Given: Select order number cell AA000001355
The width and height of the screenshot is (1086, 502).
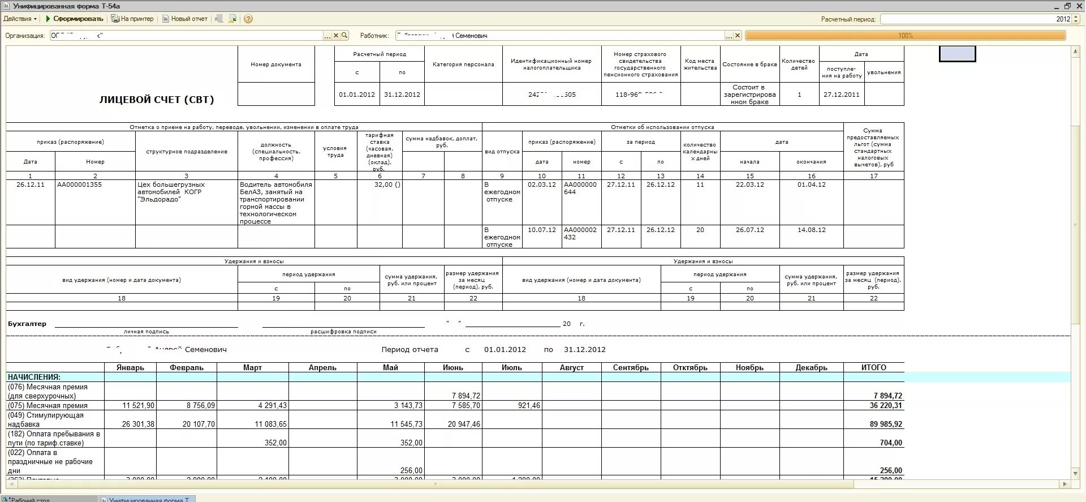Looking at the screenshot, I should pyautogui.click(x=95, y=202).
